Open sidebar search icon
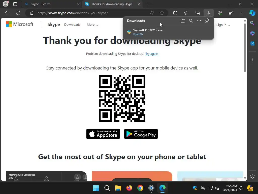Image resolution: width=258 pixels, height=194 pixels. click(x=252, y=23)
